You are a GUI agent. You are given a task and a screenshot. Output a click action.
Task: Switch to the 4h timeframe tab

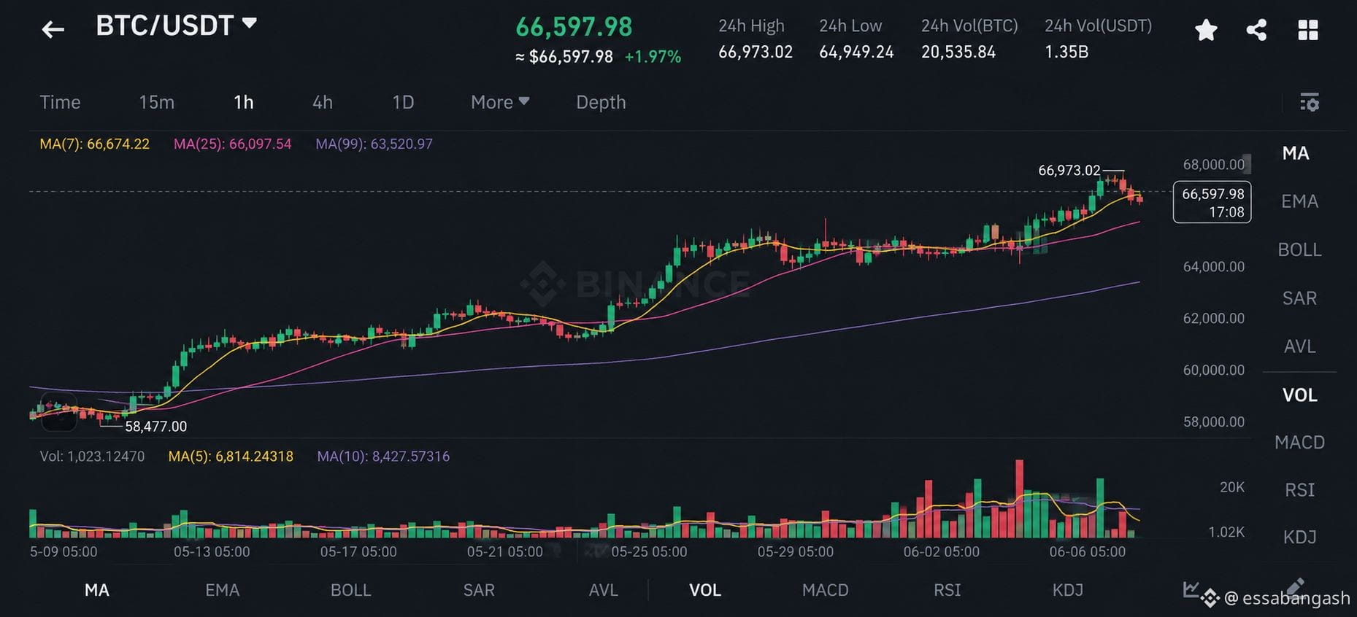323,102
